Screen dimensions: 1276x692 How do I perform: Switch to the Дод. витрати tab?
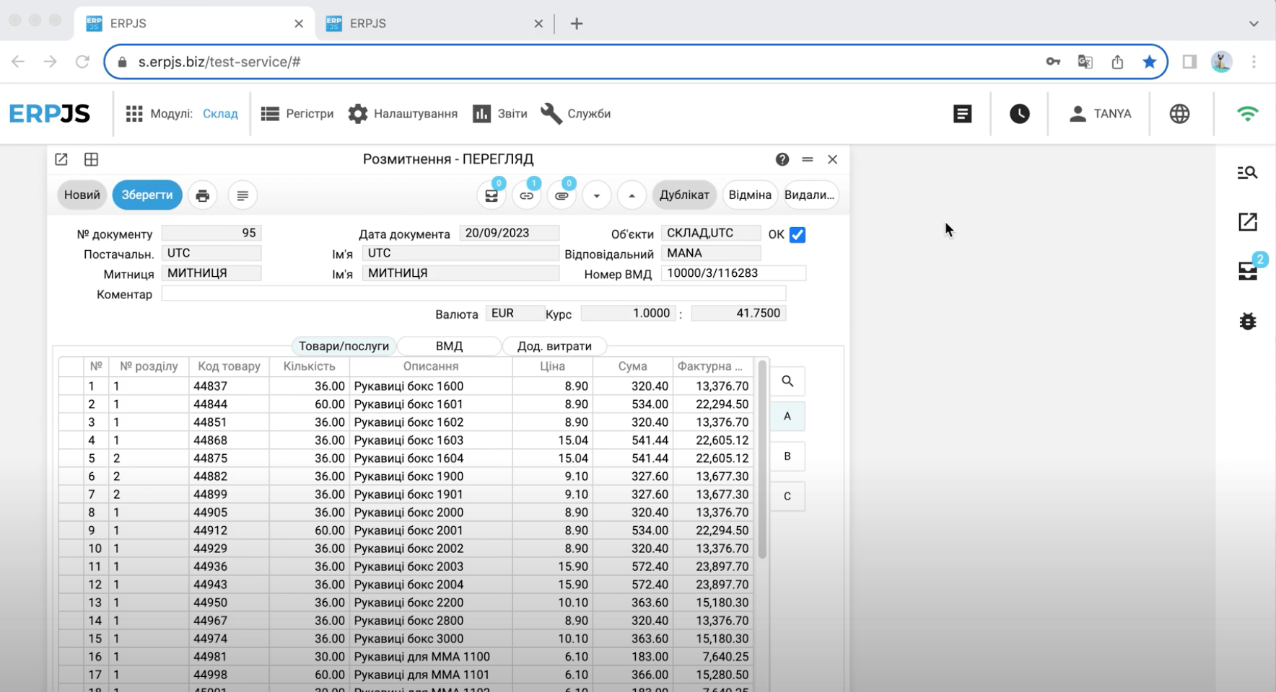click(554, 346)
